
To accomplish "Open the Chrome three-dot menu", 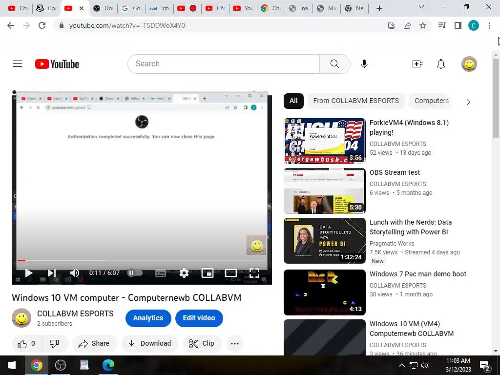I will click(489, 25).
